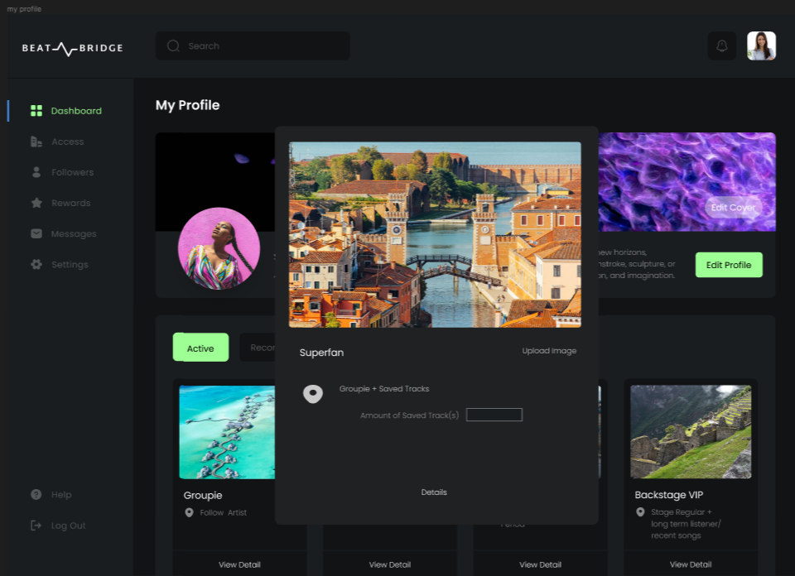
Task: Click the Backstage VIP title
Action: (669, 495)
